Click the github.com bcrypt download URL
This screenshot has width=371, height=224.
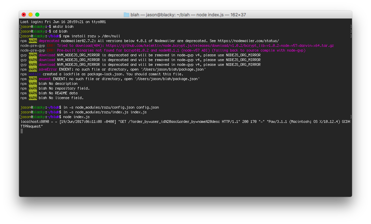pos(220,45)
